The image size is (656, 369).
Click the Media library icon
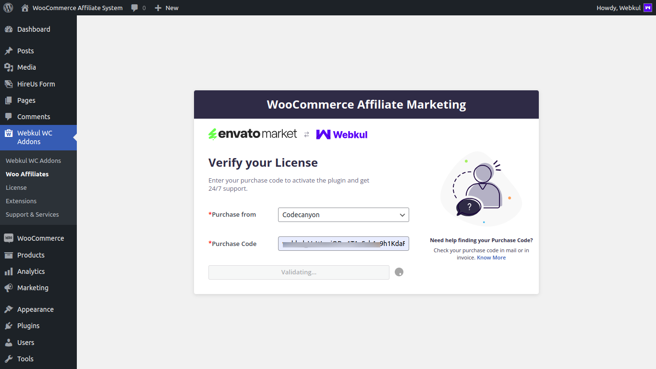coord(9,67)
